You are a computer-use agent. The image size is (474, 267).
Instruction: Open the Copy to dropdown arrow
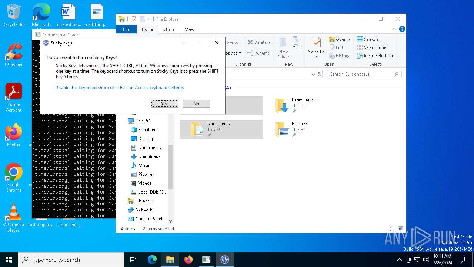click(240, 53)
